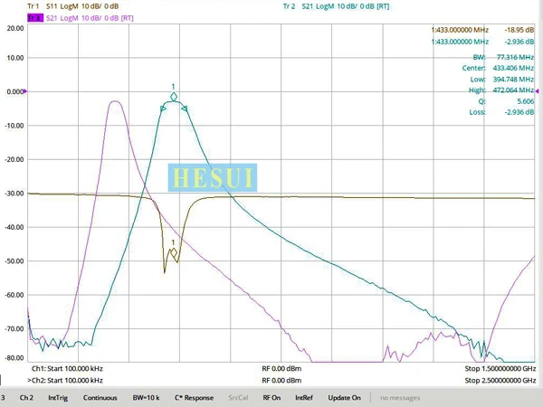Click the High 472.064 MHz readout

(501, 90)
